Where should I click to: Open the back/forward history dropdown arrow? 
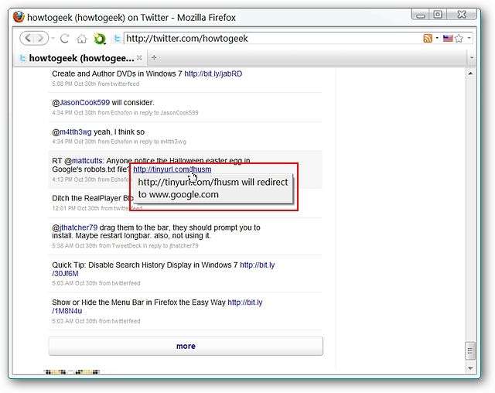pyautogui.click(x=53, y=39)
